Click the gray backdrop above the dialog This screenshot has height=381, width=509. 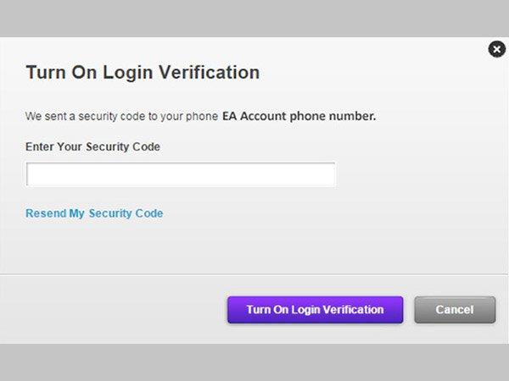pyautogui.click(x=255, y=17)
